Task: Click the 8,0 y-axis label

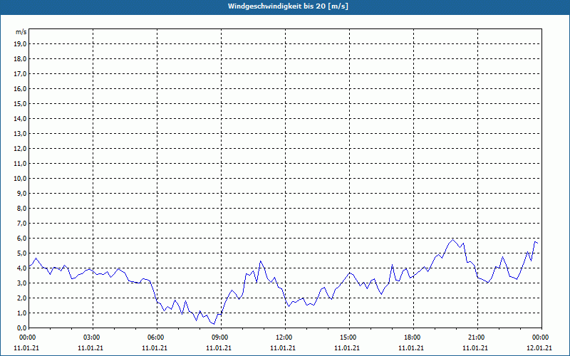Action: tap(21, 208)
